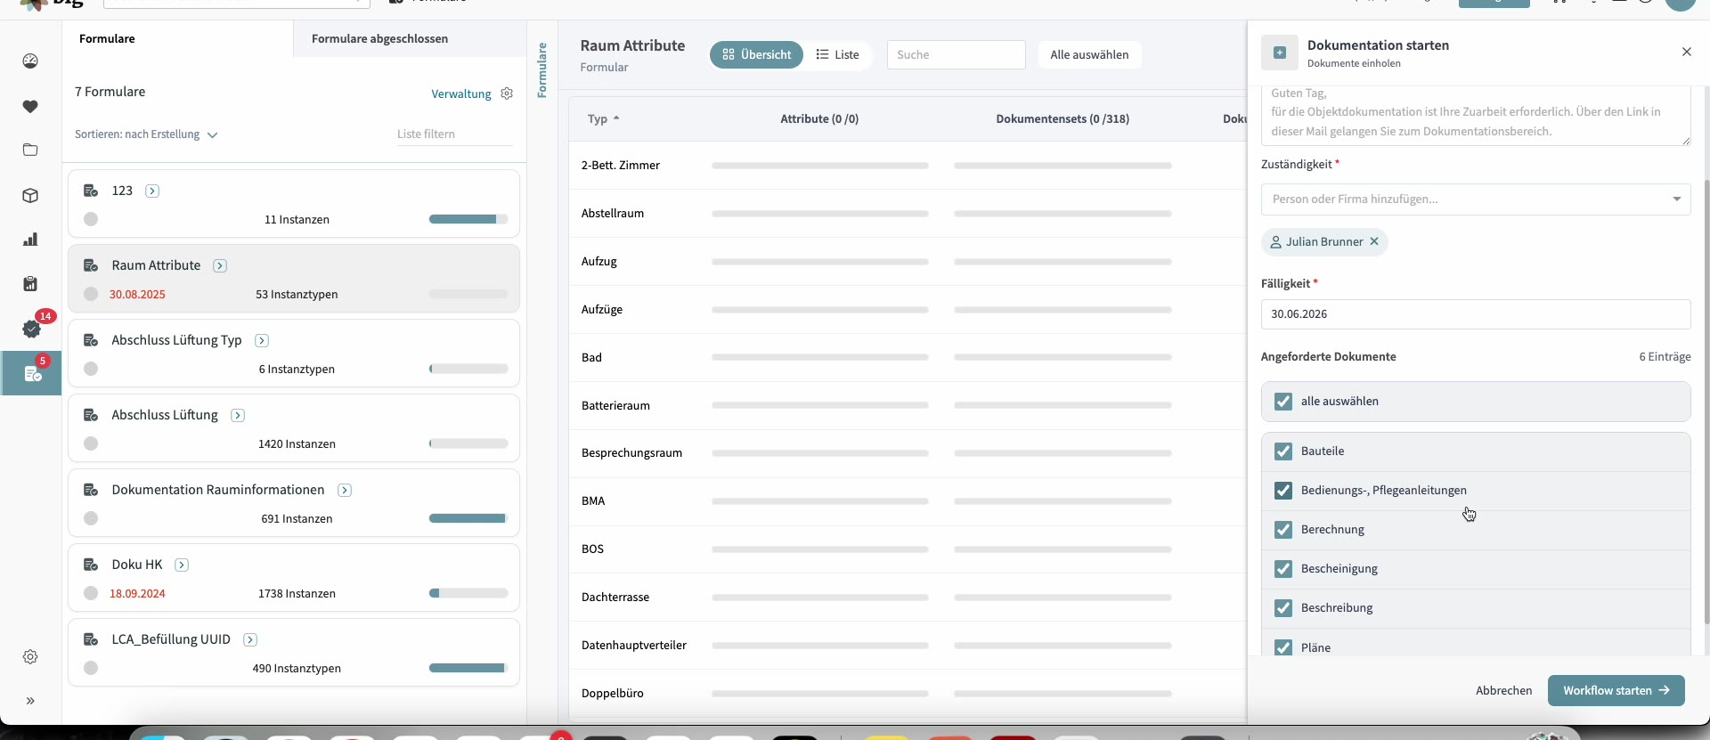Click the form icon of Abschluss Lüftung card

click(x=91, y=415)
